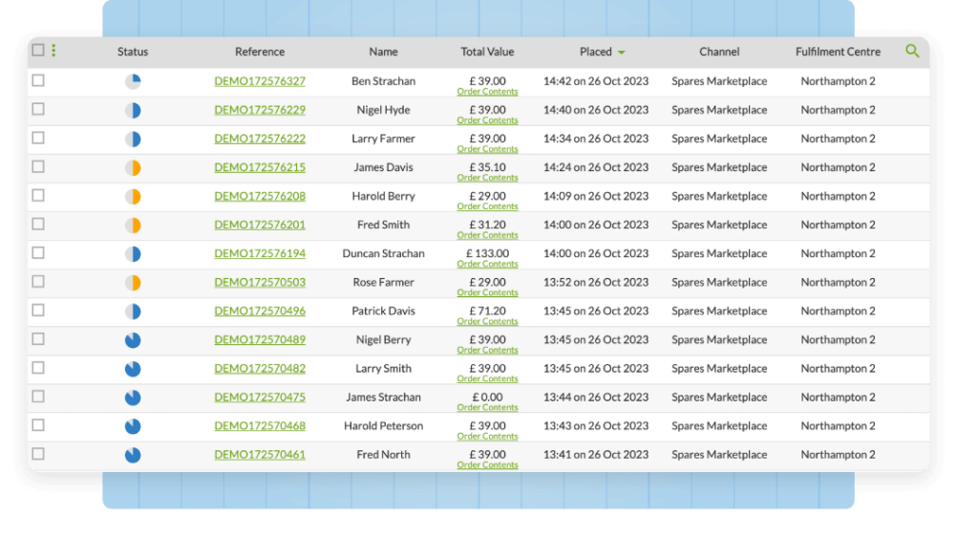Image resolution: width=978 pixels, height=539 pixels.
Task: Click the 14:09 on 26 Oct 2023 cell
Action: 596,196
